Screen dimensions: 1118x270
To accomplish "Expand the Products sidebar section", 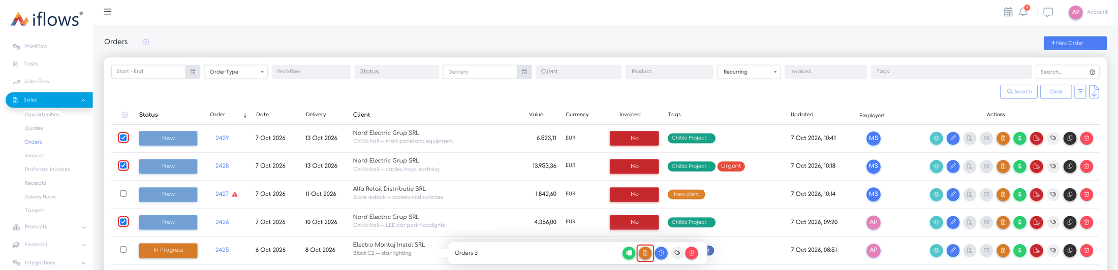I will [83, 227].
